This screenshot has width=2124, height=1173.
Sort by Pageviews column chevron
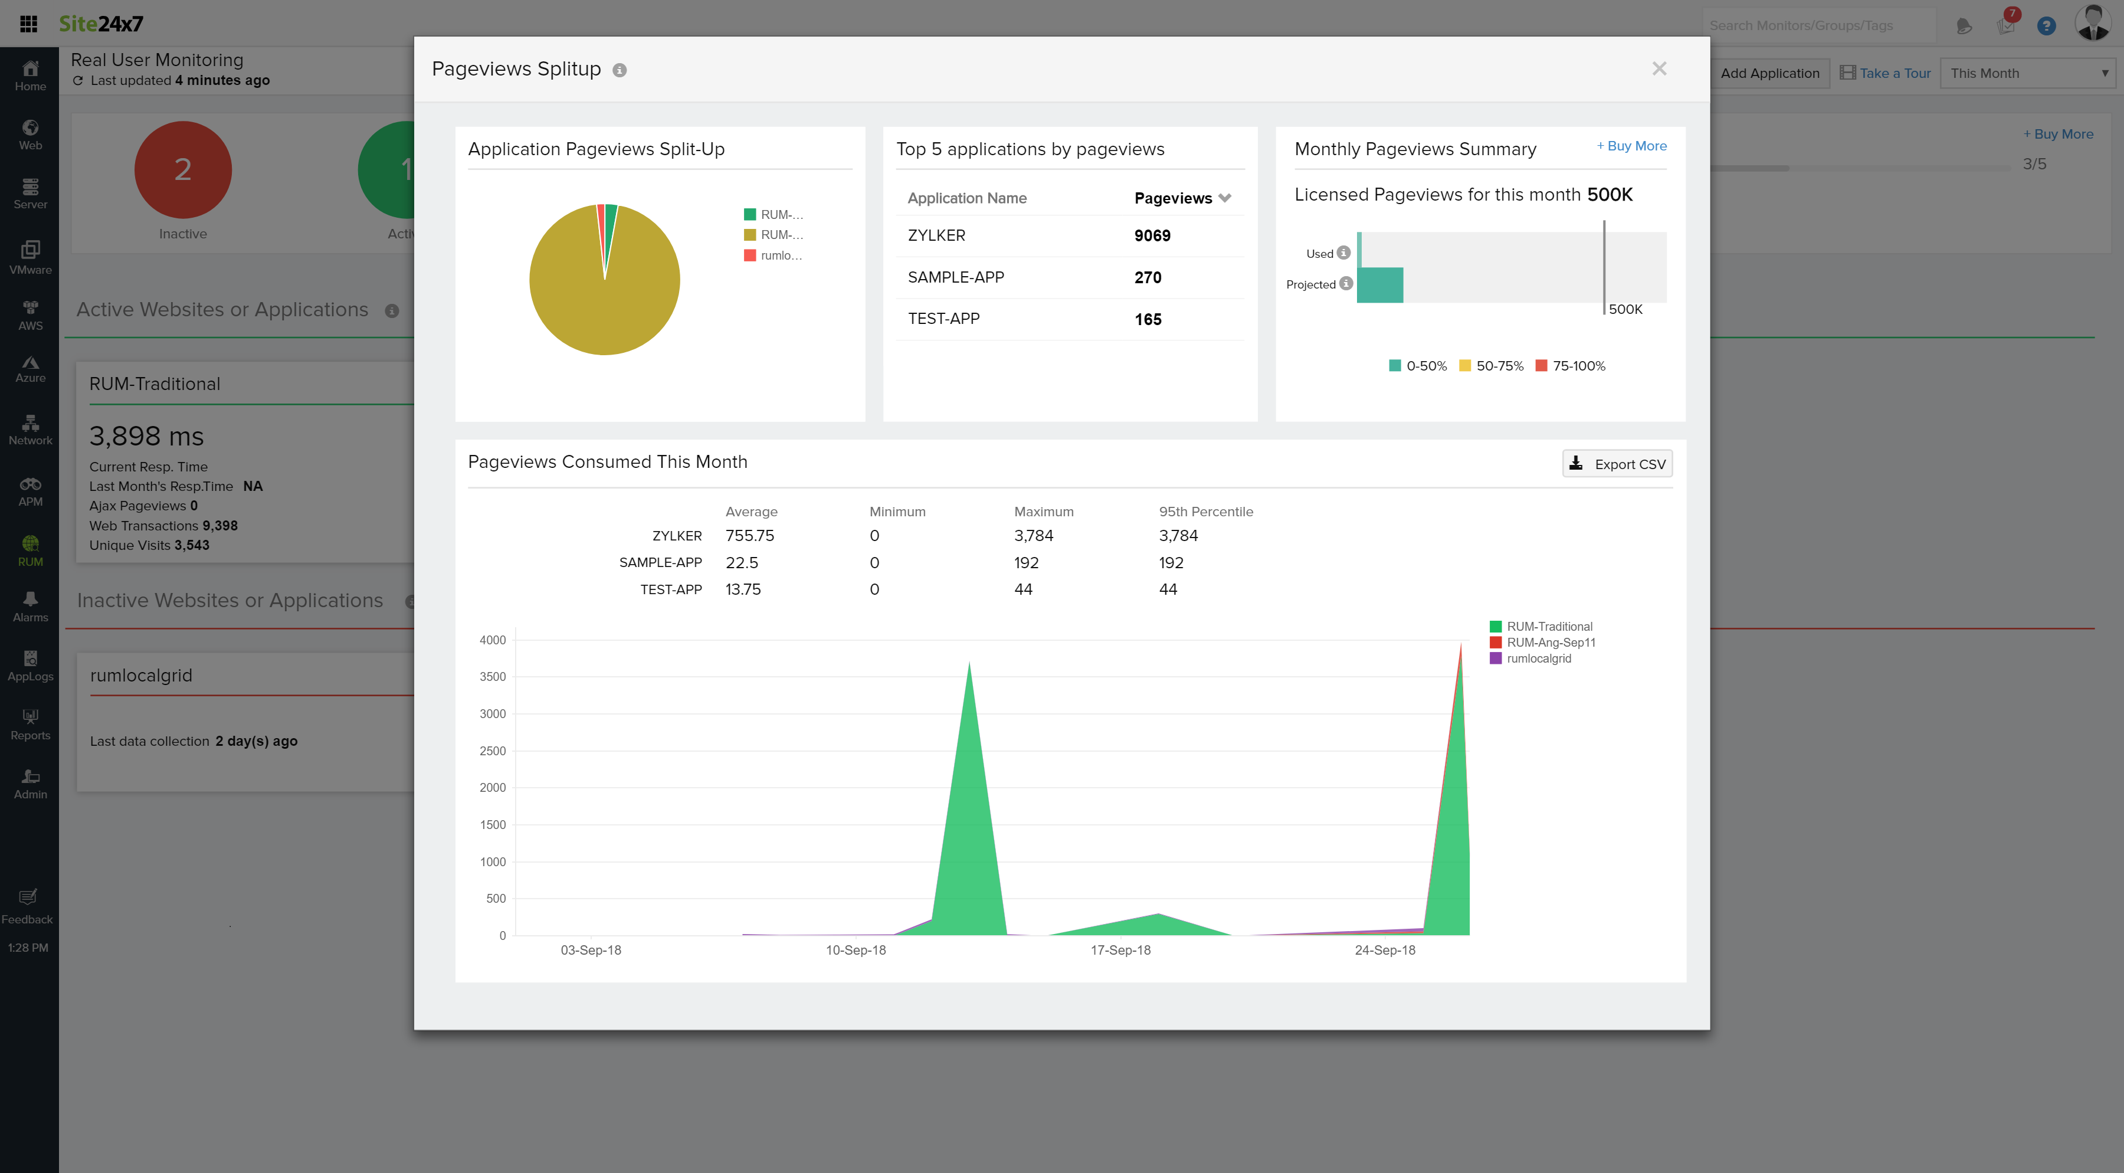[x=1224, y=198]
